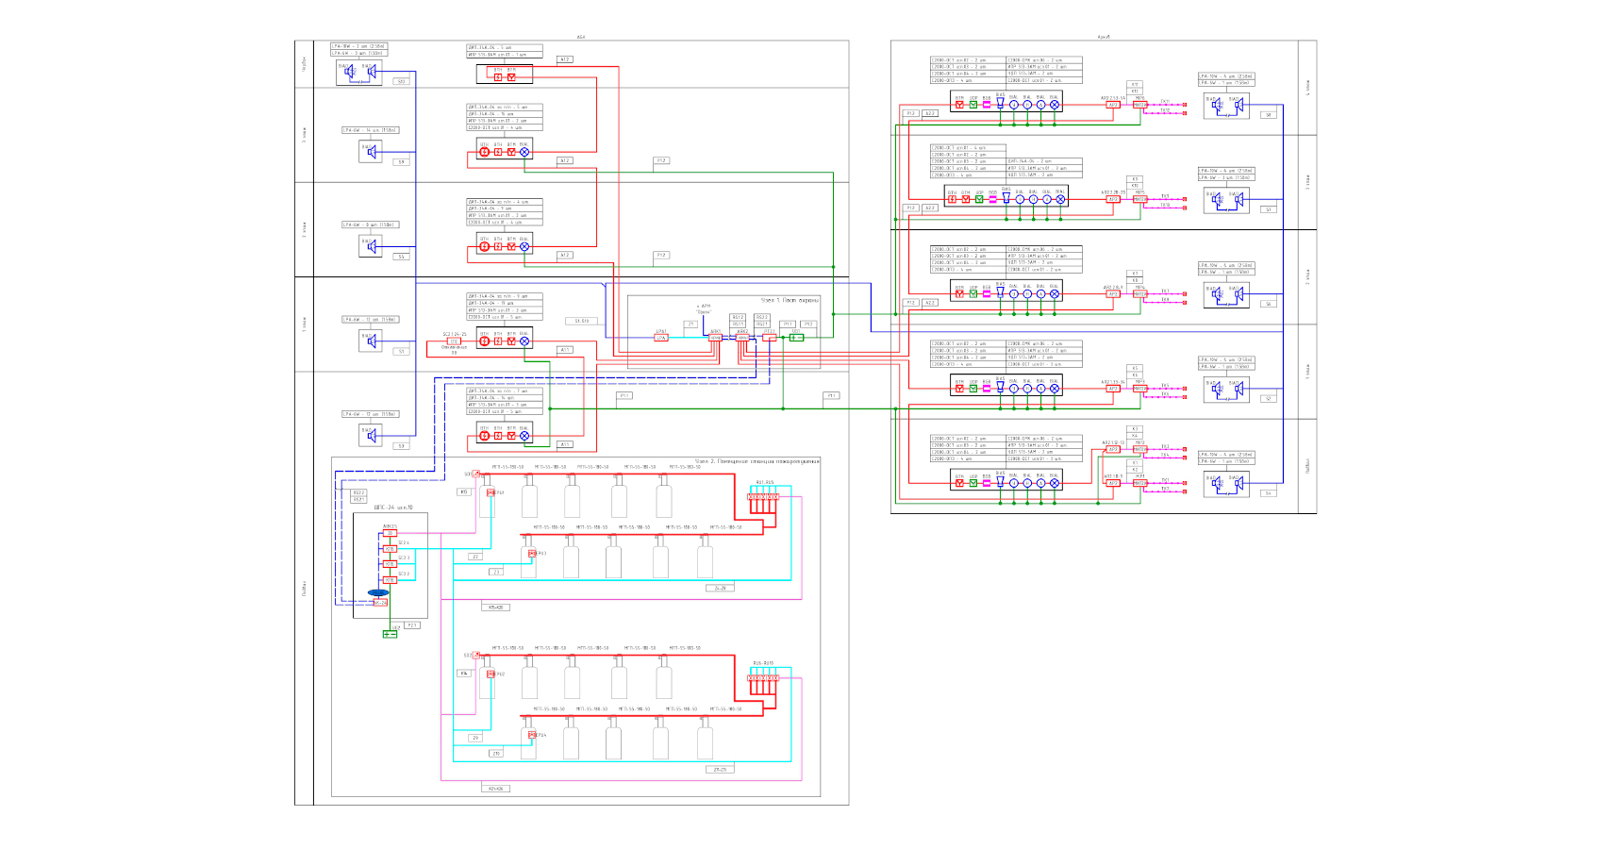1613x849 pixels.
Task: Click the Z2 cable label
Action: [x=475, y=557]
